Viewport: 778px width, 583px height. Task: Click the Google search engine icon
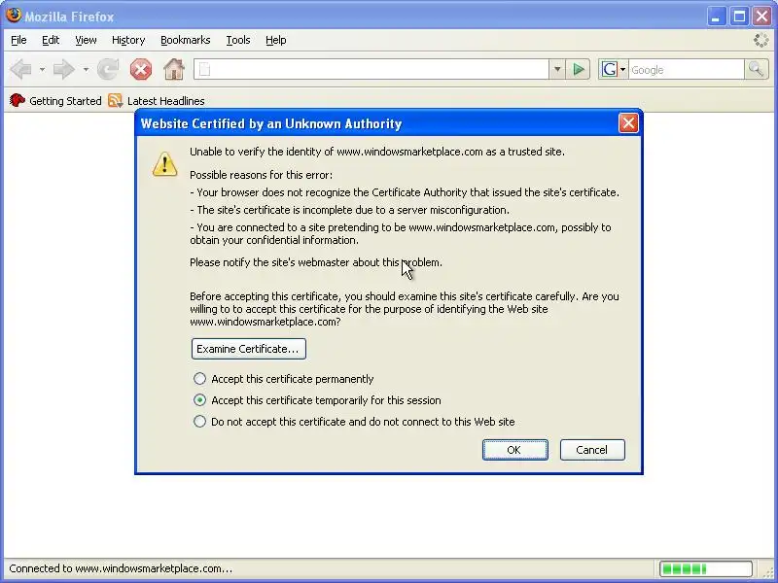click(610, 69)
